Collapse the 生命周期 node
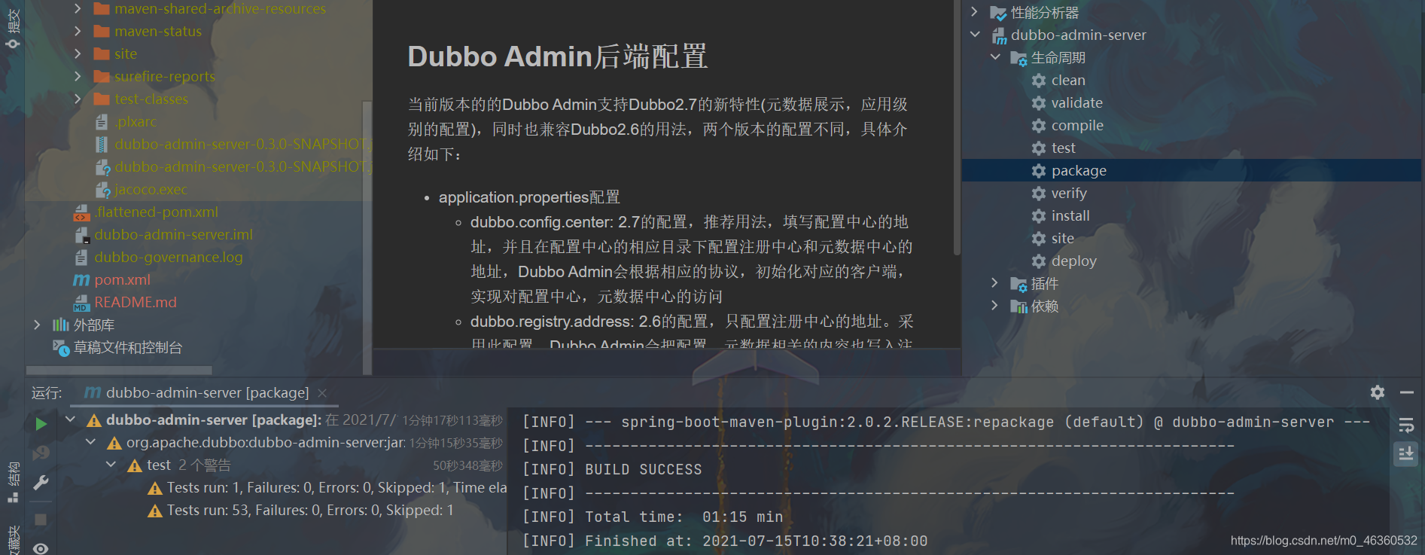The width and height of the screenshot is (1425, 555). (x=995, y=57)
